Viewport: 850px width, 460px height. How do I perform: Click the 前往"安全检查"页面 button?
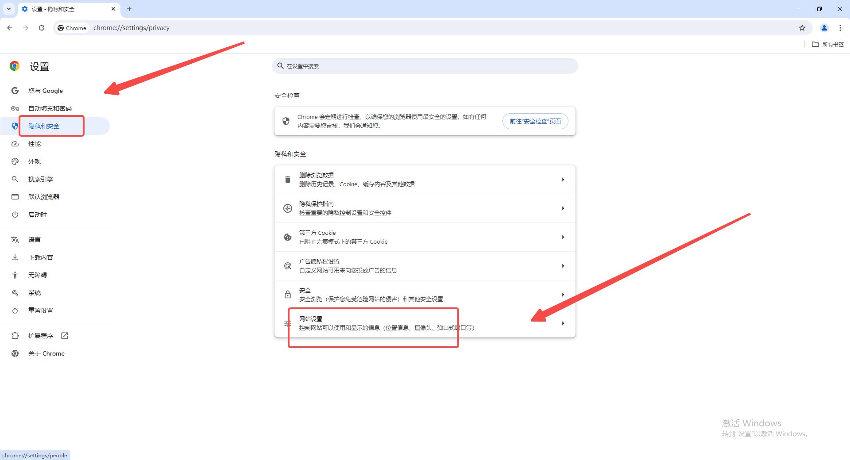tap(535, 121)
